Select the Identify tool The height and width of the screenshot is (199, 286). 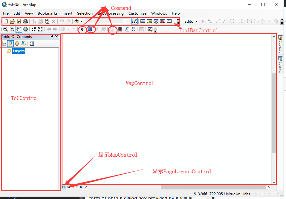[90, 29]
